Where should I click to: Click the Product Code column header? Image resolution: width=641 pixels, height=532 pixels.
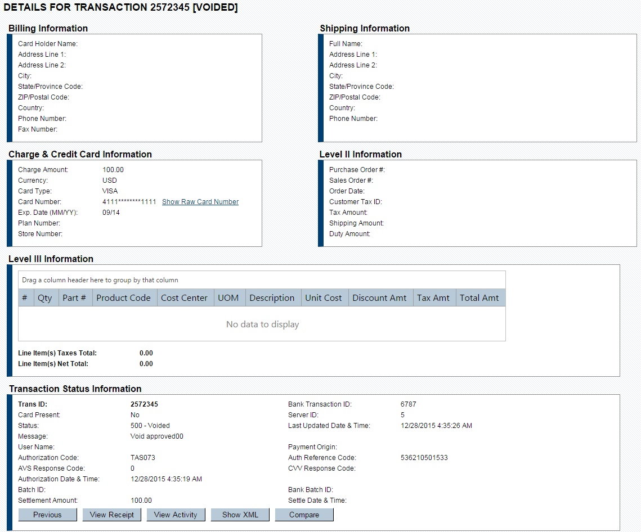point(123,298)
